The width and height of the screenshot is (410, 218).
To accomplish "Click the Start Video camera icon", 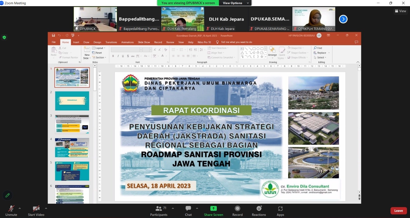I will point(36,208).
